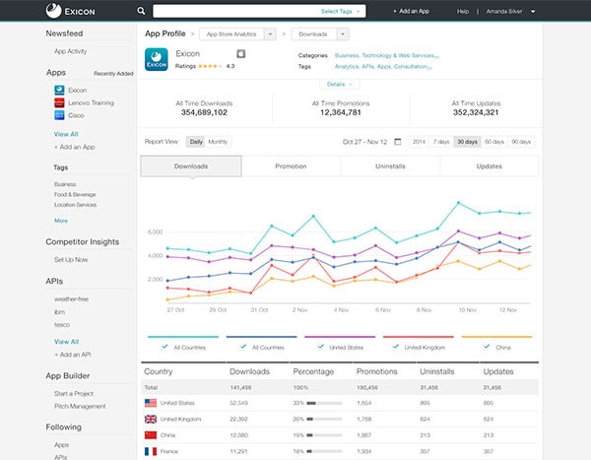Click the Exicon app icon in sidebar

click(59, 90)
